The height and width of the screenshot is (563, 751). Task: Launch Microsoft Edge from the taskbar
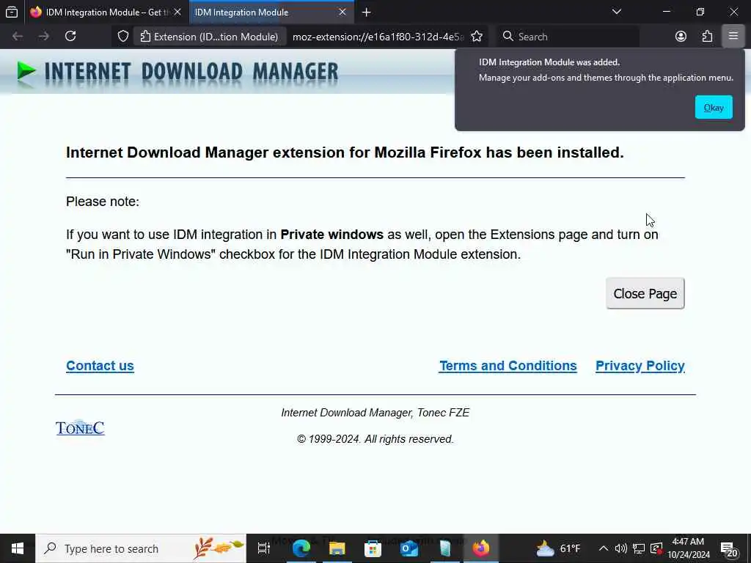coord(301,548)
